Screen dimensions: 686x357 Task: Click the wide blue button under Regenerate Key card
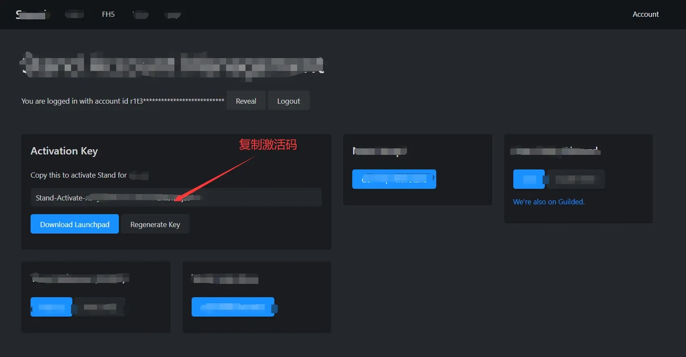pos(233,307)
